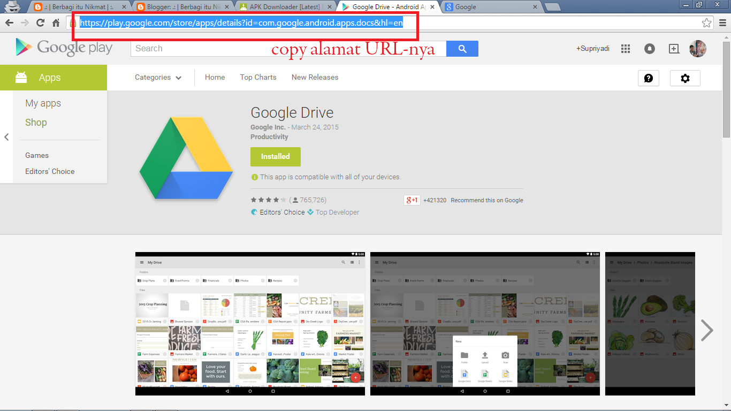Collapse the sidebar with the left chevron
731x411 pixels.
[6, 137]
